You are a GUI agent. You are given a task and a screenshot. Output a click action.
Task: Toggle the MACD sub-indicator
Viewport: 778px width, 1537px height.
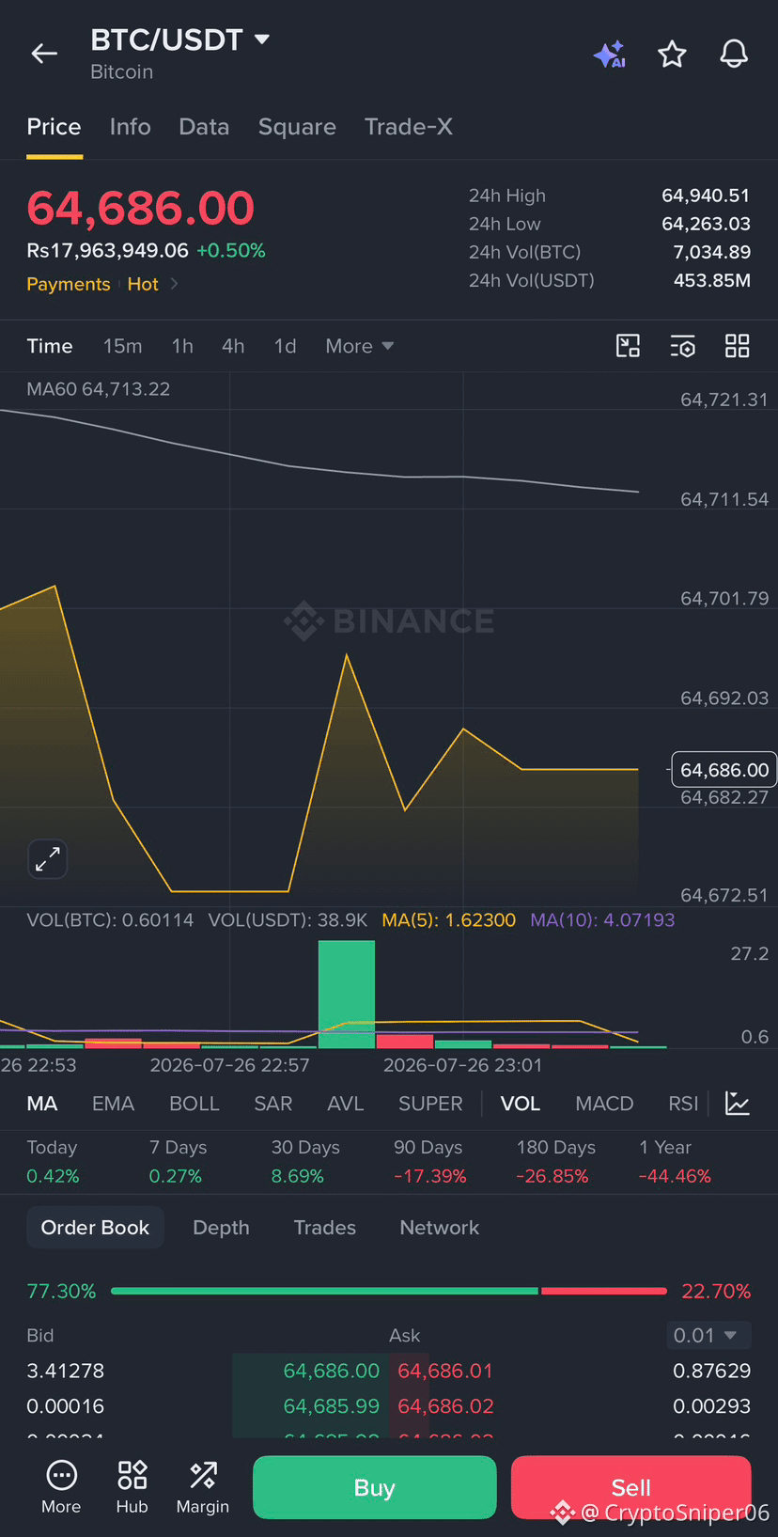pos(604,1104)
